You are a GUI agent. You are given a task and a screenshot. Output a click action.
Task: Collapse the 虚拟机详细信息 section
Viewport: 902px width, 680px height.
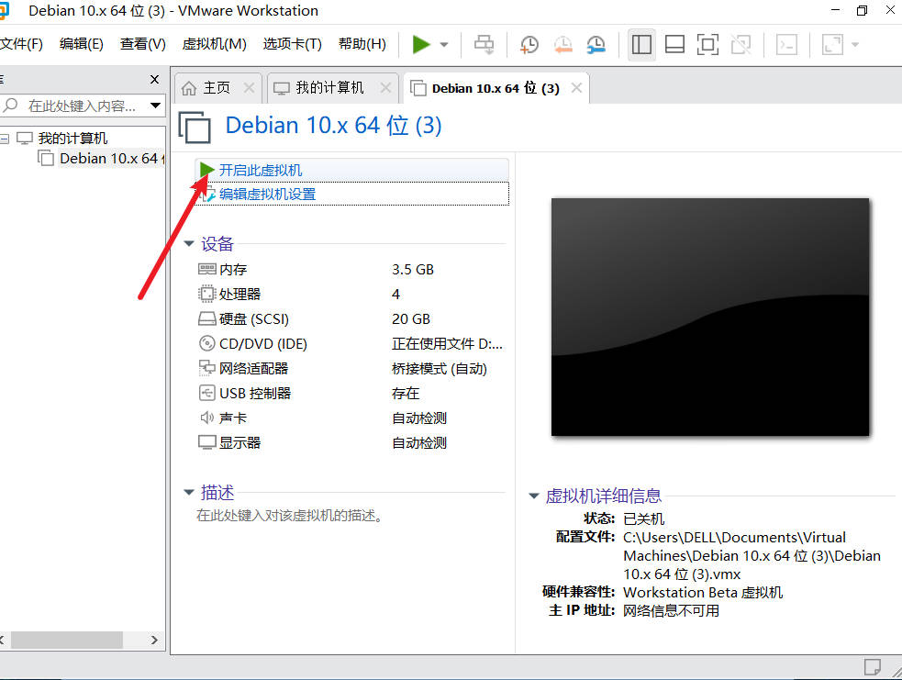(x=534, y=496)
